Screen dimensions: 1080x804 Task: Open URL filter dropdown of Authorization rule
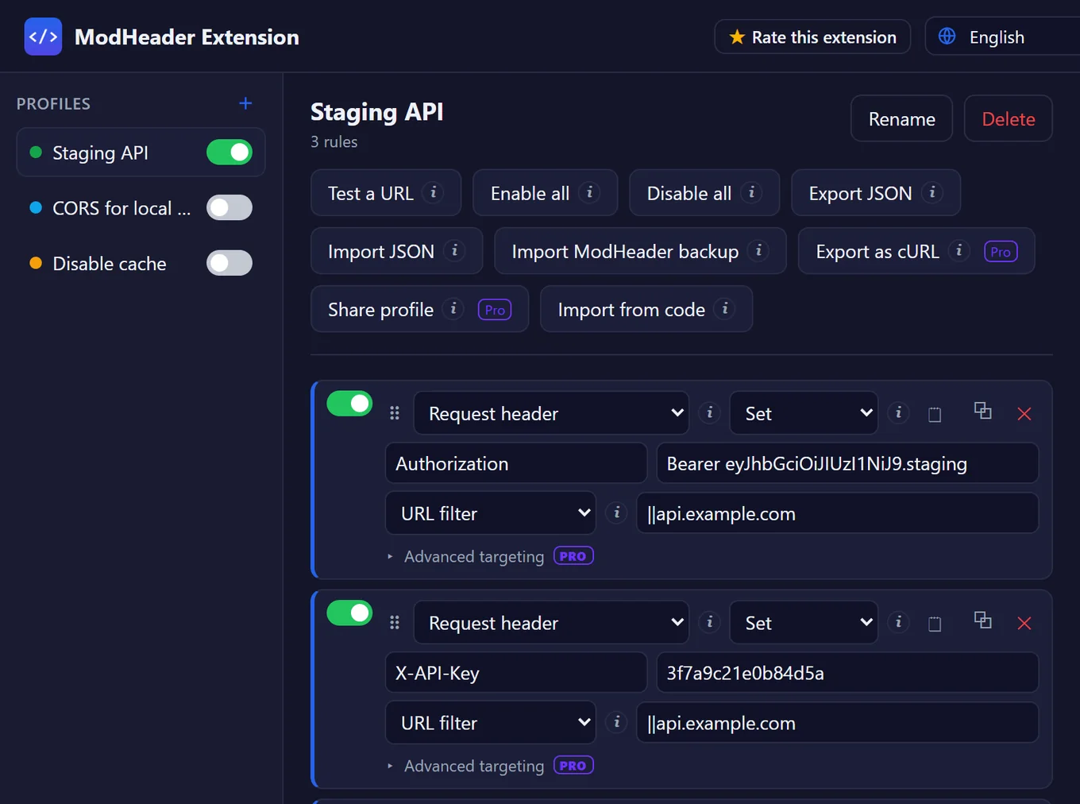click(x=491, y=513)
